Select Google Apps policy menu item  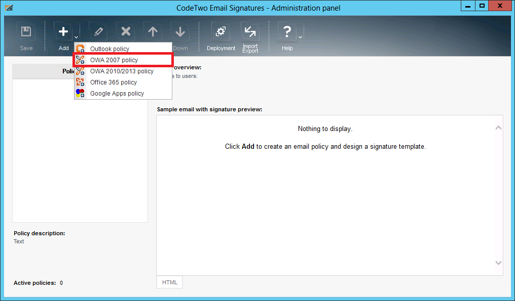coord(123,94)
